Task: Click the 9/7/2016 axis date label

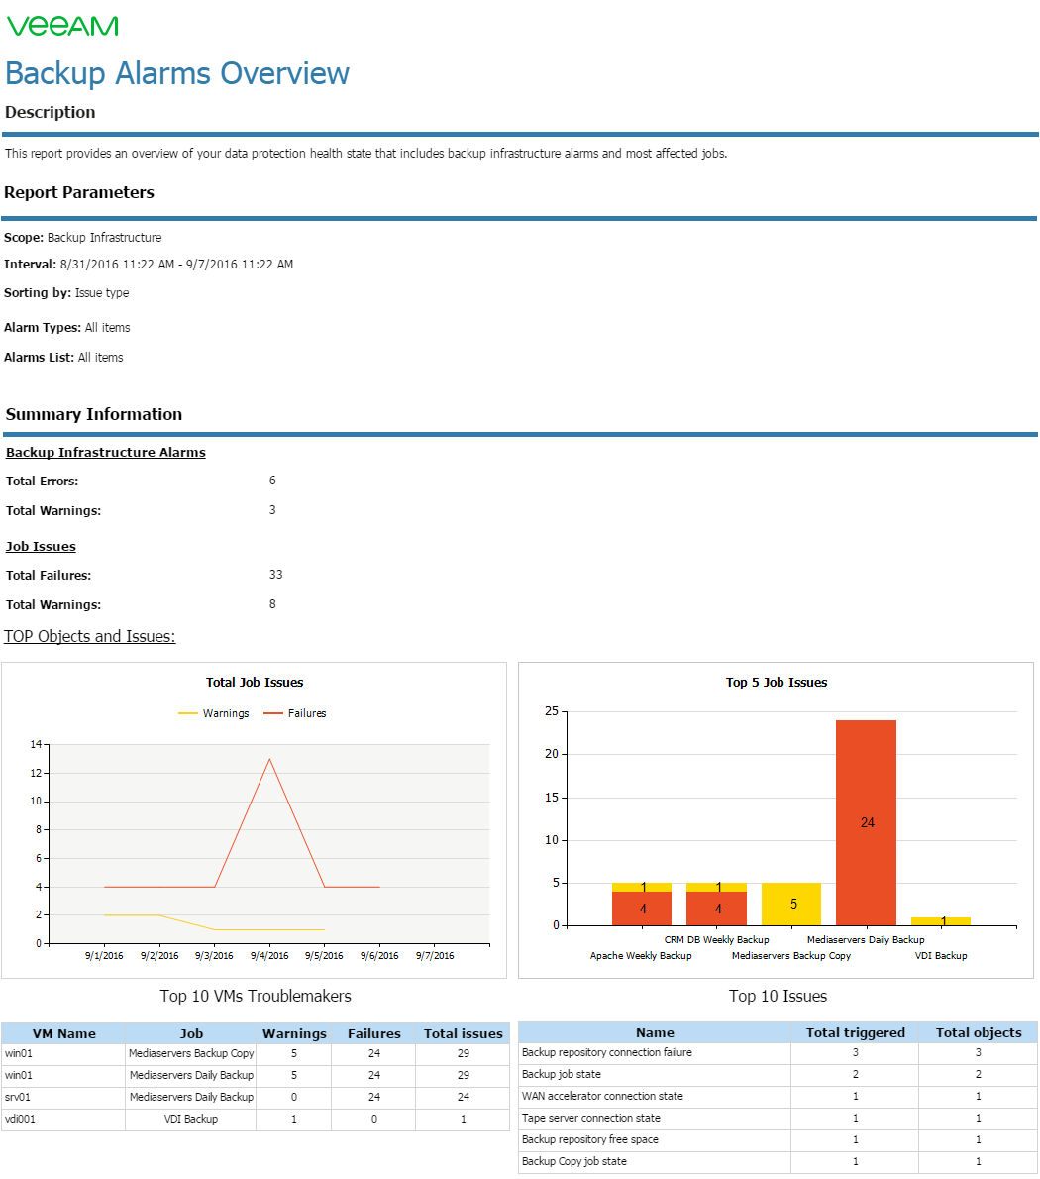Action: click(x=435, y=956)
